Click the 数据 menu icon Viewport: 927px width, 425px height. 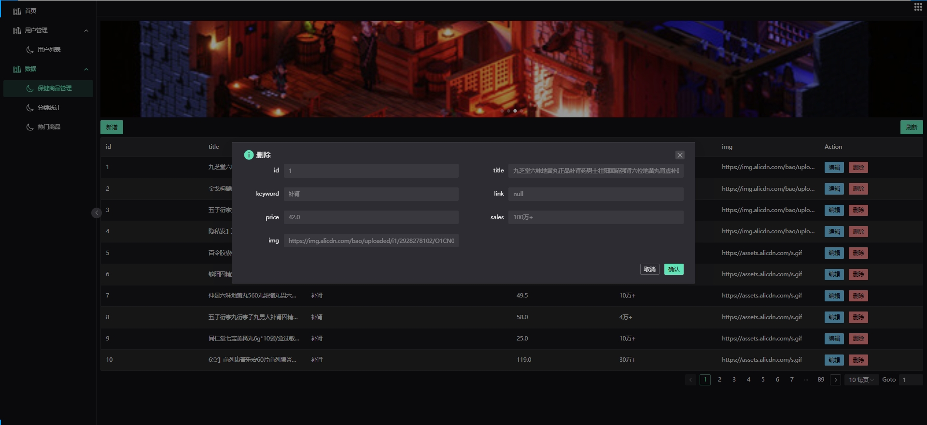pos(17,69)
